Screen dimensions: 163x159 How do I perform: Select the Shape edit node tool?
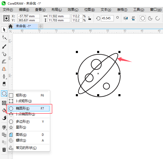(x=4, y=37)
